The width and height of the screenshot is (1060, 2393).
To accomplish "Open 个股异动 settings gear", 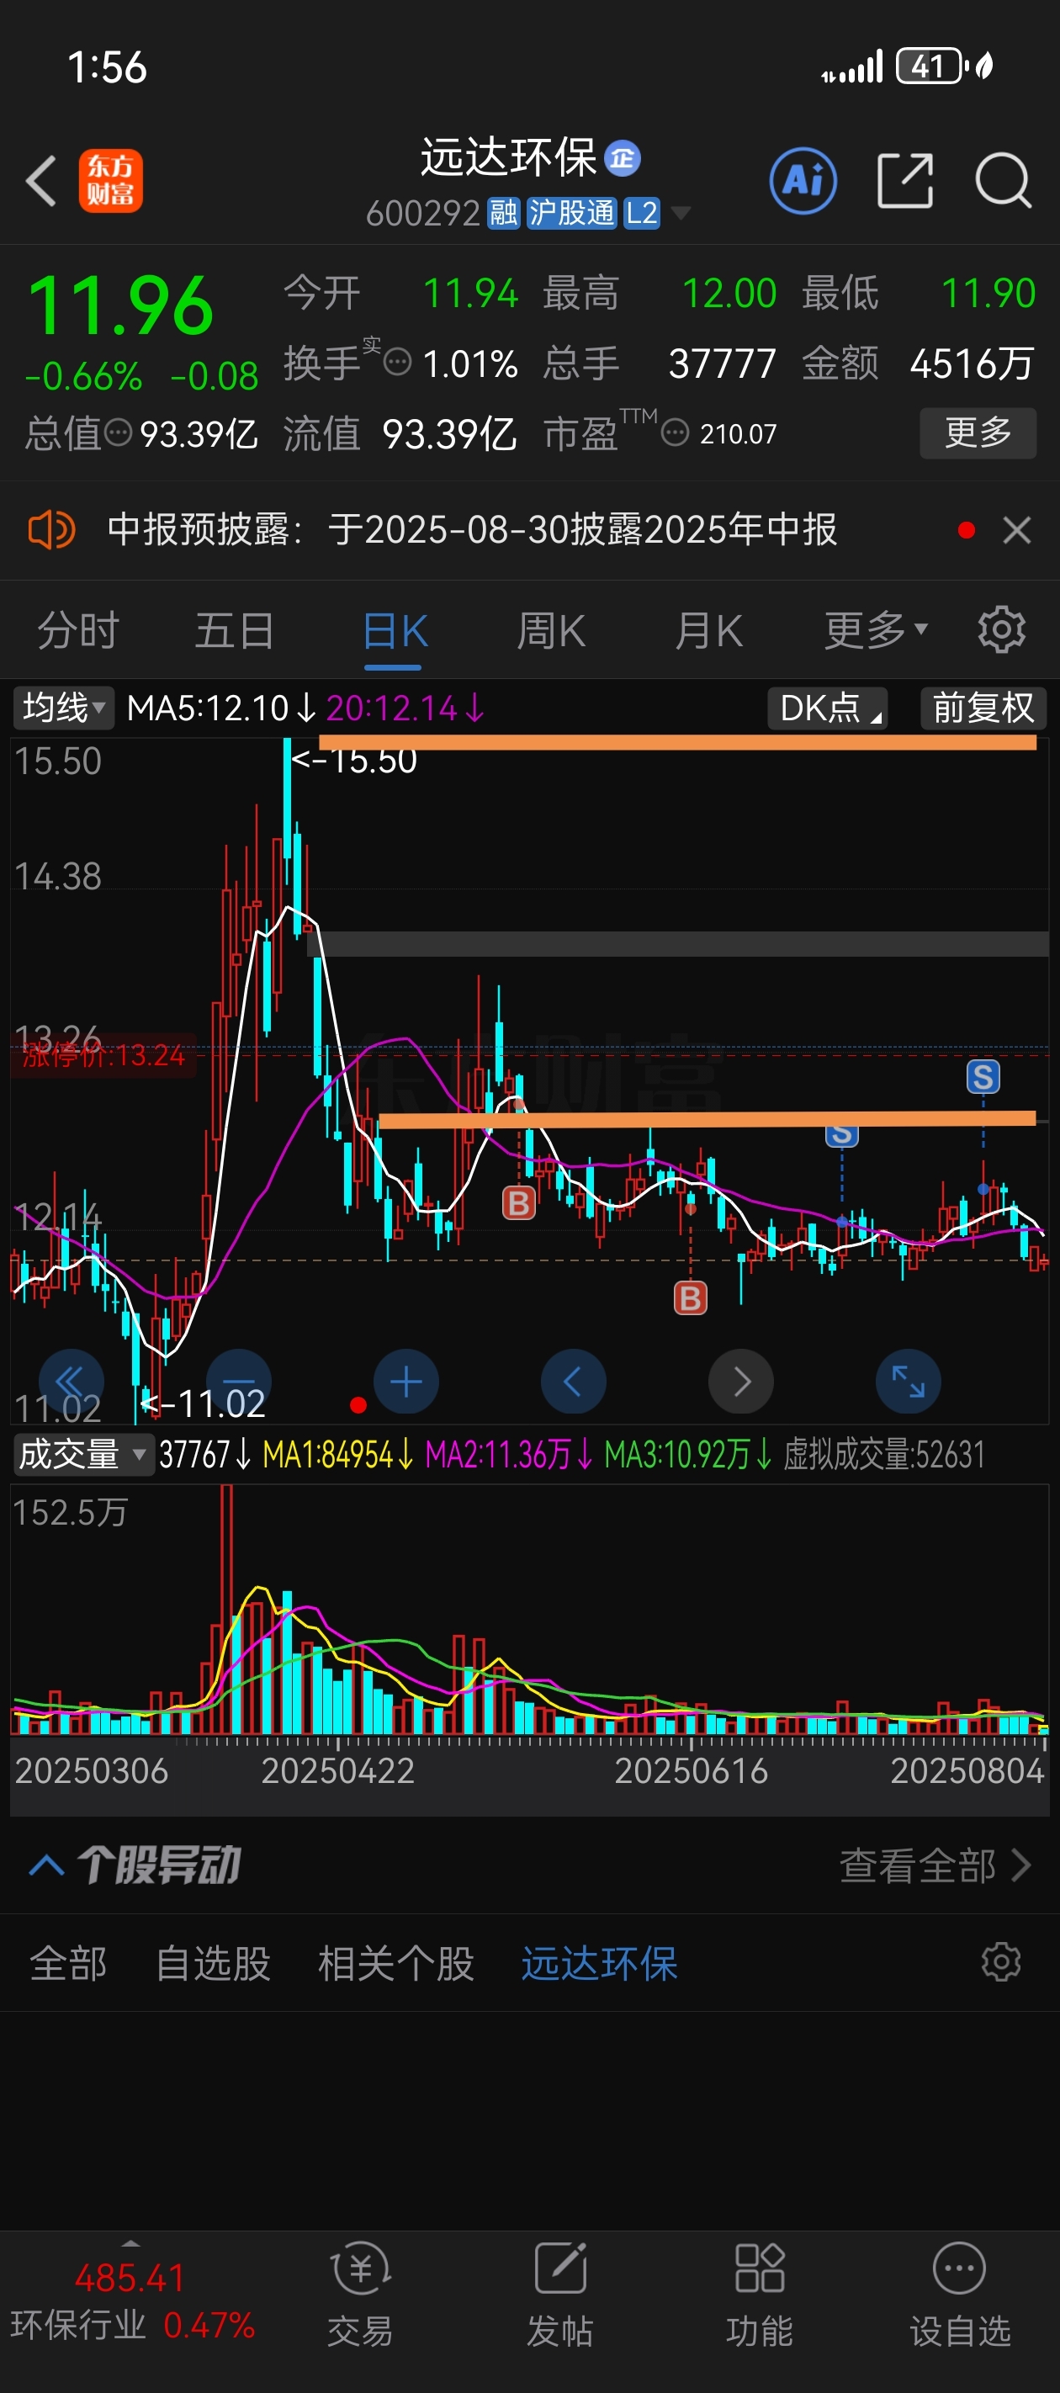I will (x=1001, y=1962).
